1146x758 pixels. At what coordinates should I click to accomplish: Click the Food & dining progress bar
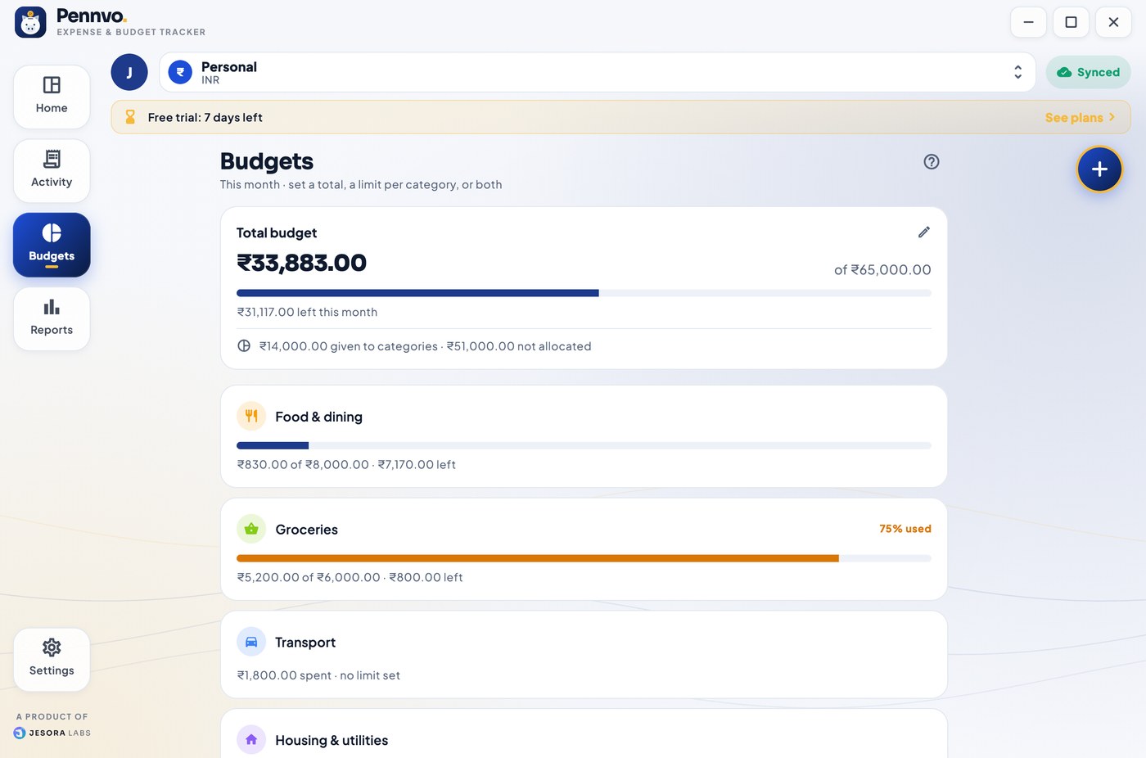point(584,445)
